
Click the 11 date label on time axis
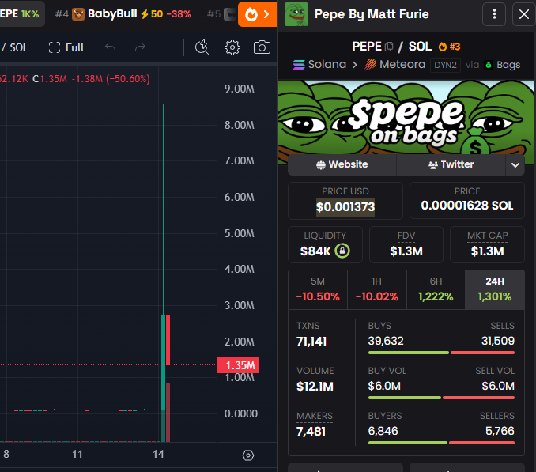(x=77, y=455)
